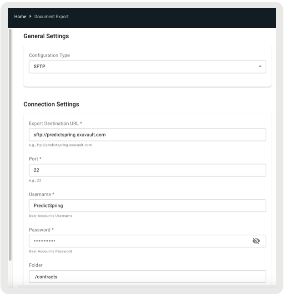Screen dimensions: 287x297
Task: Click the 'Username *' label
Action: (x=41, y=194)
